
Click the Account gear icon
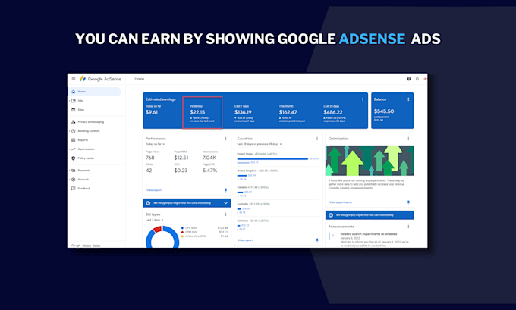pyautogui.click(x=74, y=180)
